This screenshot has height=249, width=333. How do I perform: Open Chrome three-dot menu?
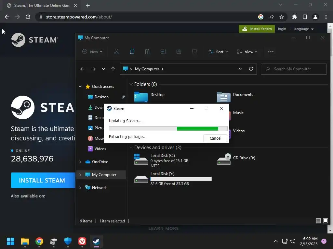[x=326, y=17]
